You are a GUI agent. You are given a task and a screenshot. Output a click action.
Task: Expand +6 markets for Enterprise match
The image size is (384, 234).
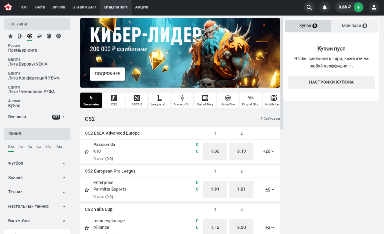270,189
